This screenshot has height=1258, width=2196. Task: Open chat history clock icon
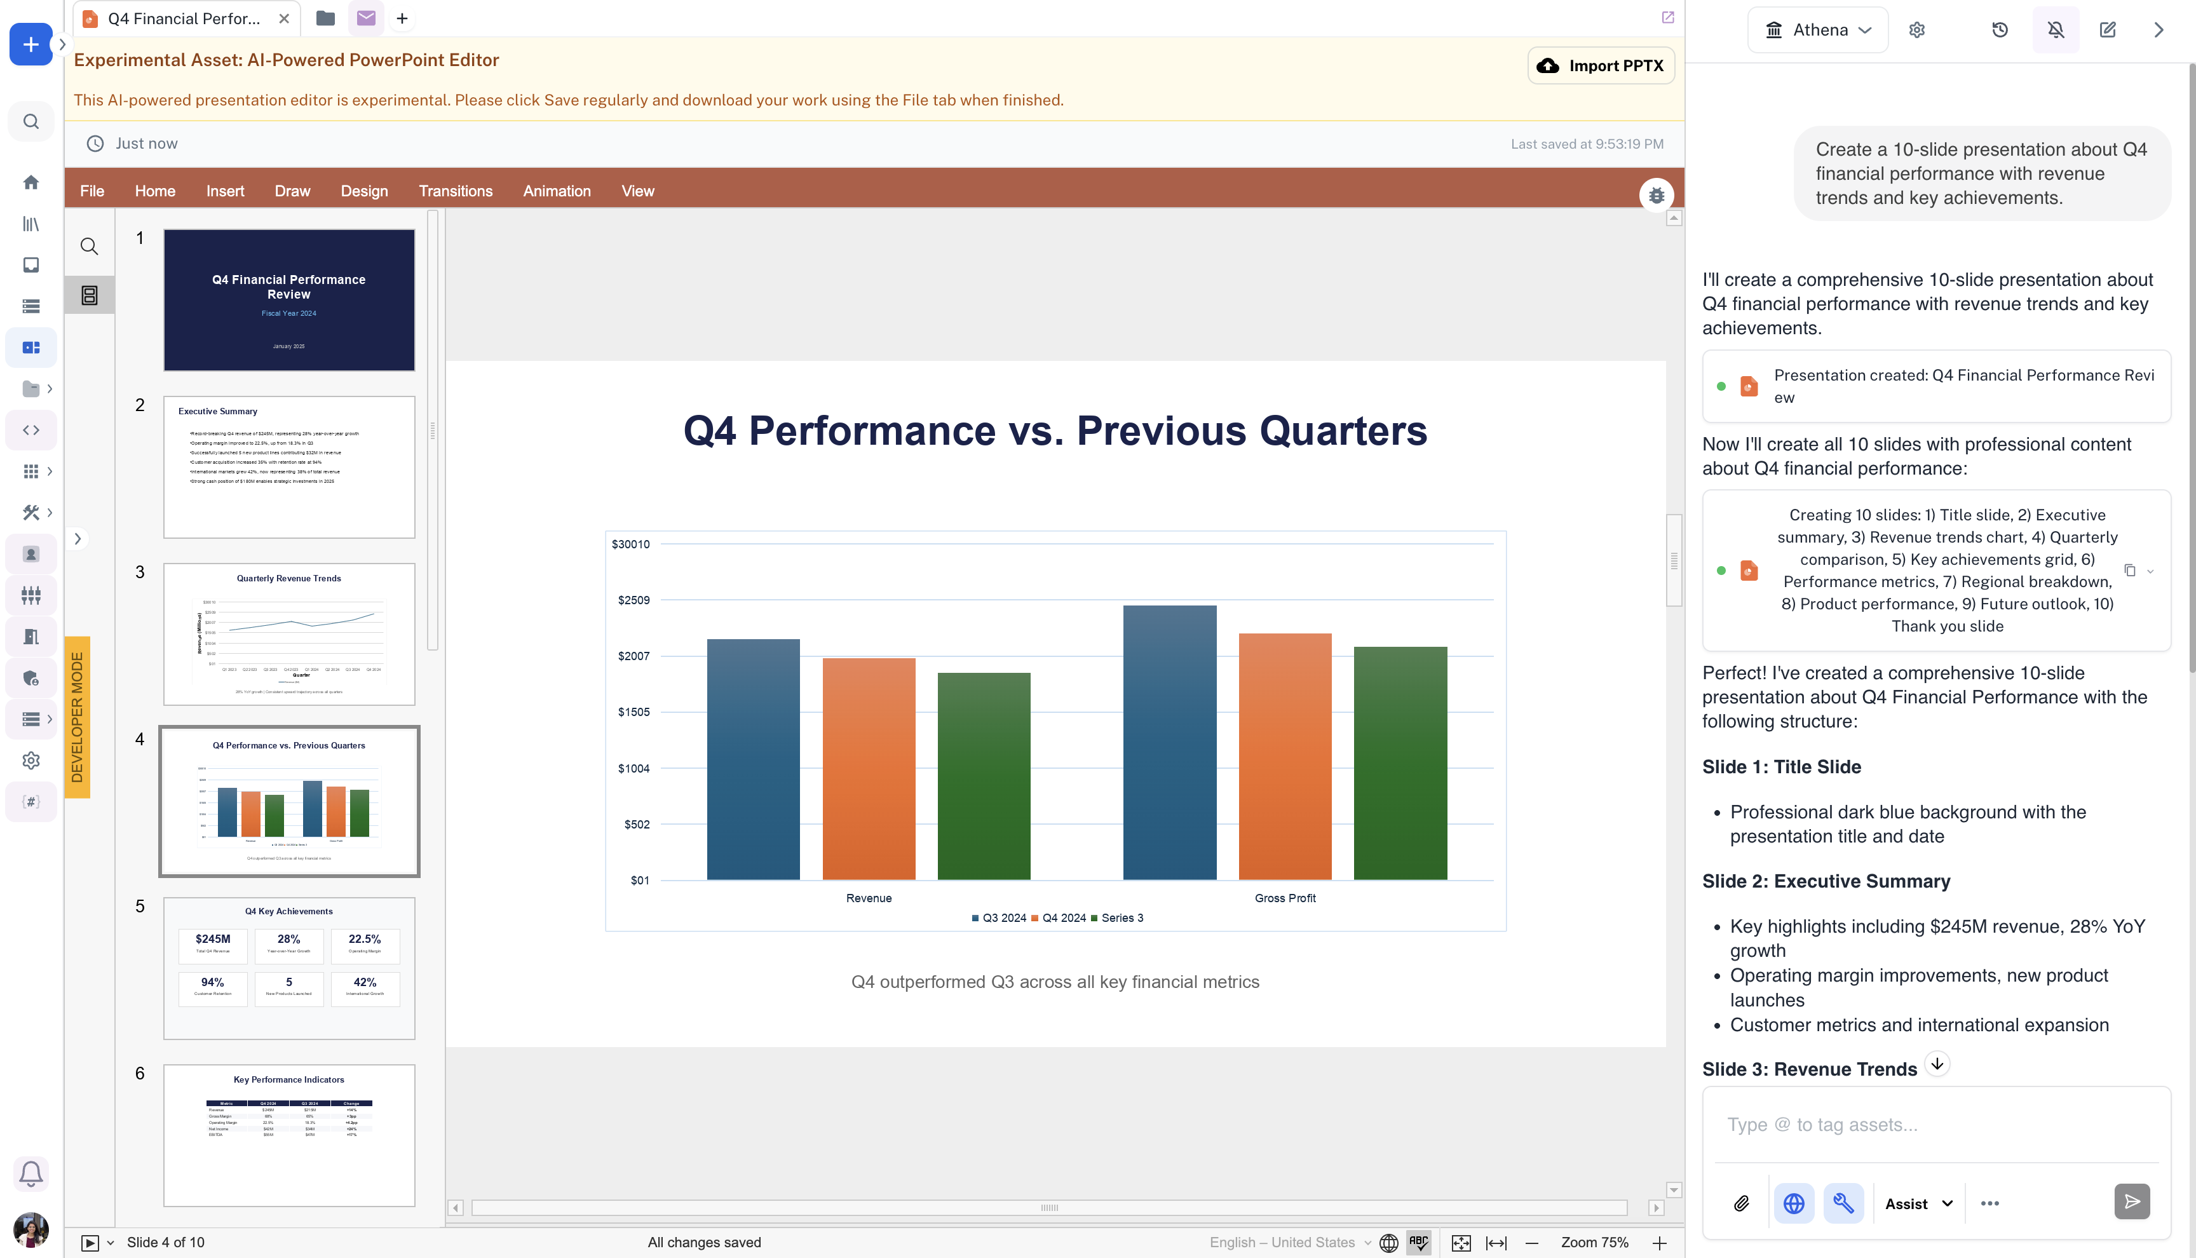(2000, 29)
